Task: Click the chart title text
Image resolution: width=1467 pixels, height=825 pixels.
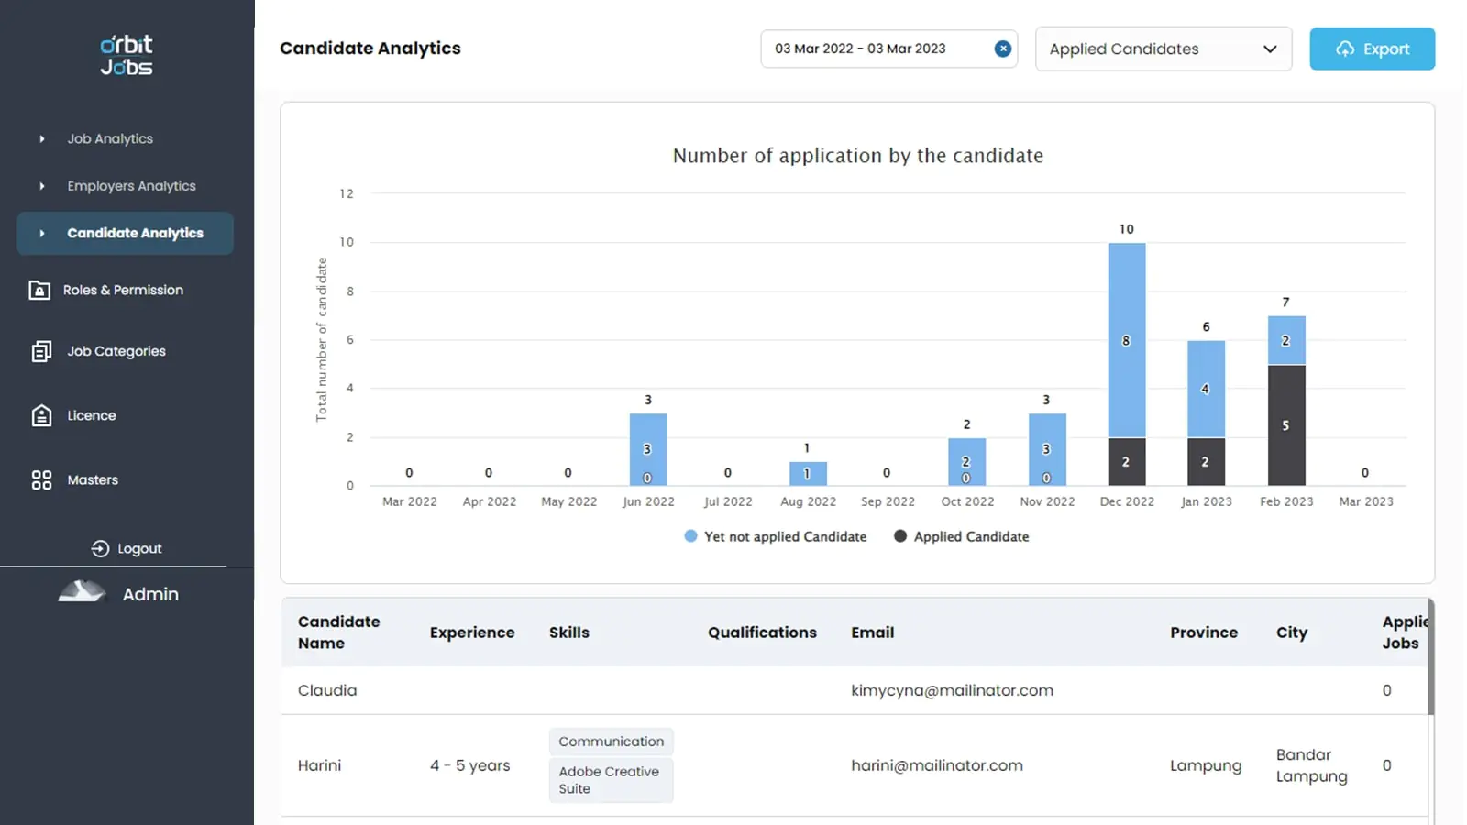Action: (858, 156)
